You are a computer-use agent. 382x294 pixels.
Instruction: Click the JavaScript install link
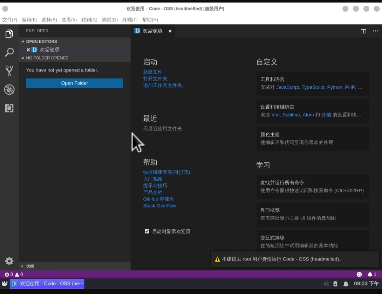pos(288,87)
